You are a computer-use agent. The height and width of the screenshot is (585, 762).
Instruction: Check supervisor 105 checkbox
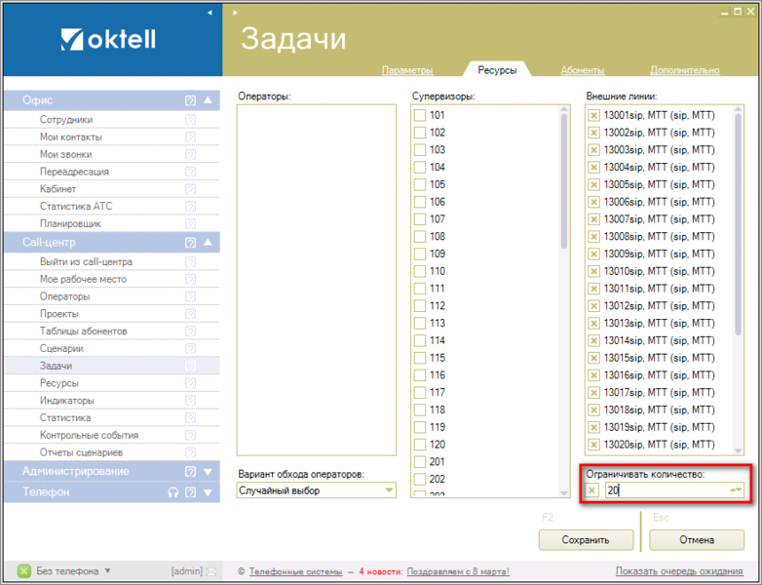pyautogui.click(x=420, y=185)
